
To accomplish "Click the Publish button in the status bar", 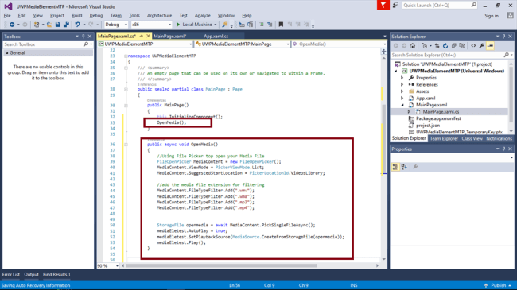I will pos(498,285).
